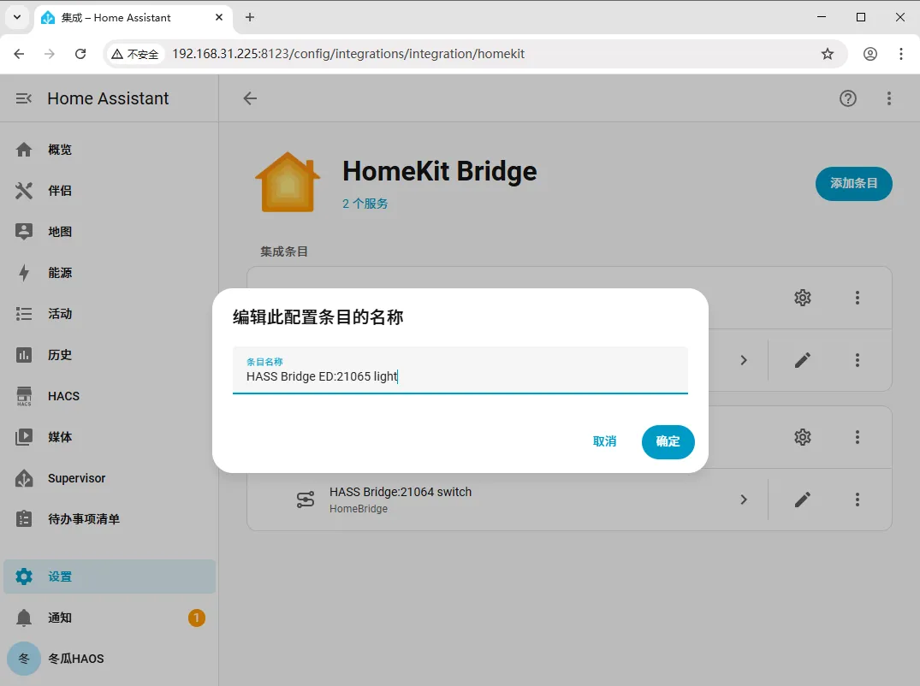Click the HACS store icon
This screenshot has height=686, width=920.
tap(24, 396)
